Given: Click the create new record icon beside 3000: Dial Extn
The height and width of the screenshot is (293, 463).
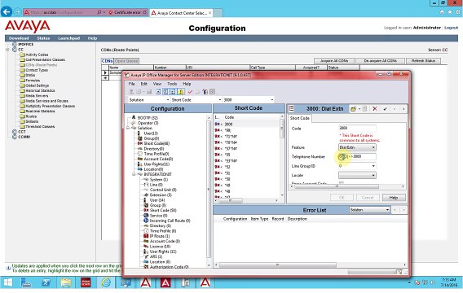Looking at the screenshot, I should 353,109.
